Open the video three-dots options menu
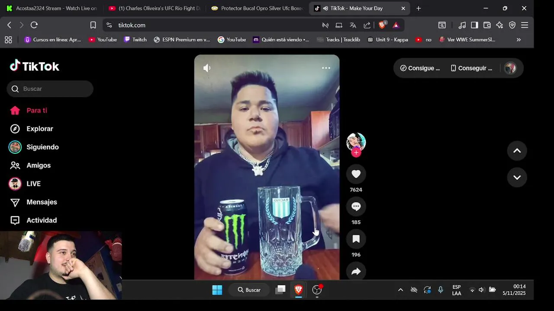 point(326,68)
